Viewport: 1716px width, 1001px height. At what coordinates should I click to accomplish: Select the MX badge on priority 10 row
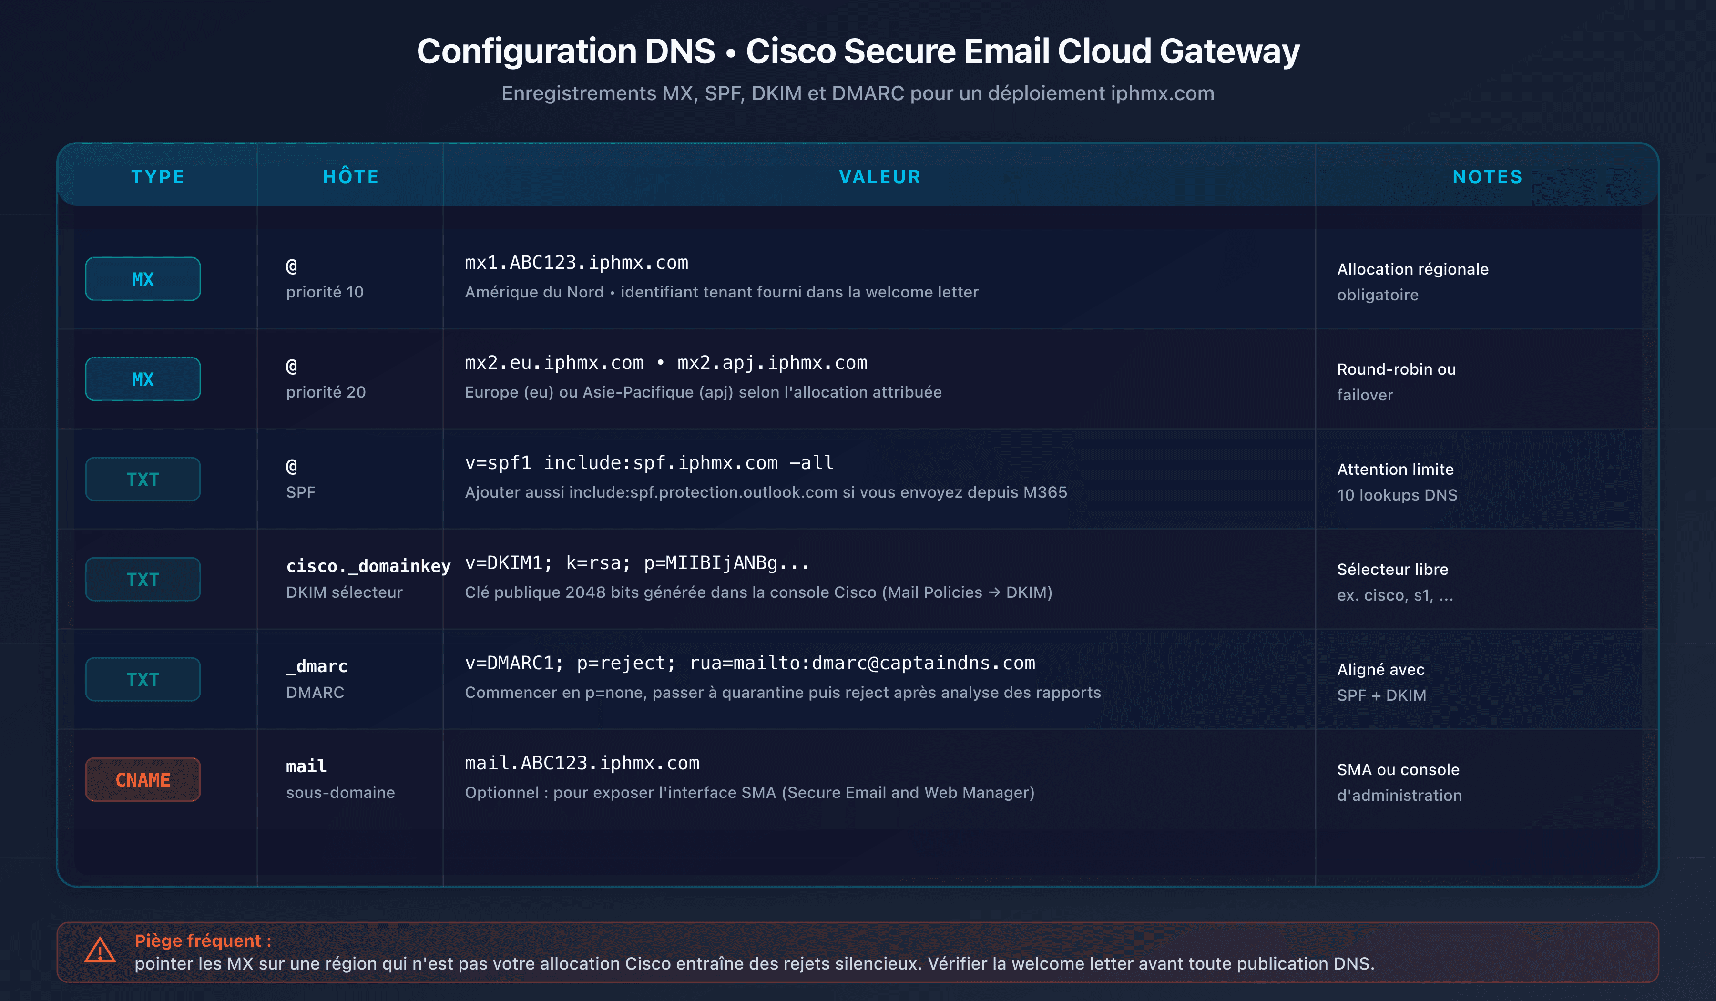[143, 278]
